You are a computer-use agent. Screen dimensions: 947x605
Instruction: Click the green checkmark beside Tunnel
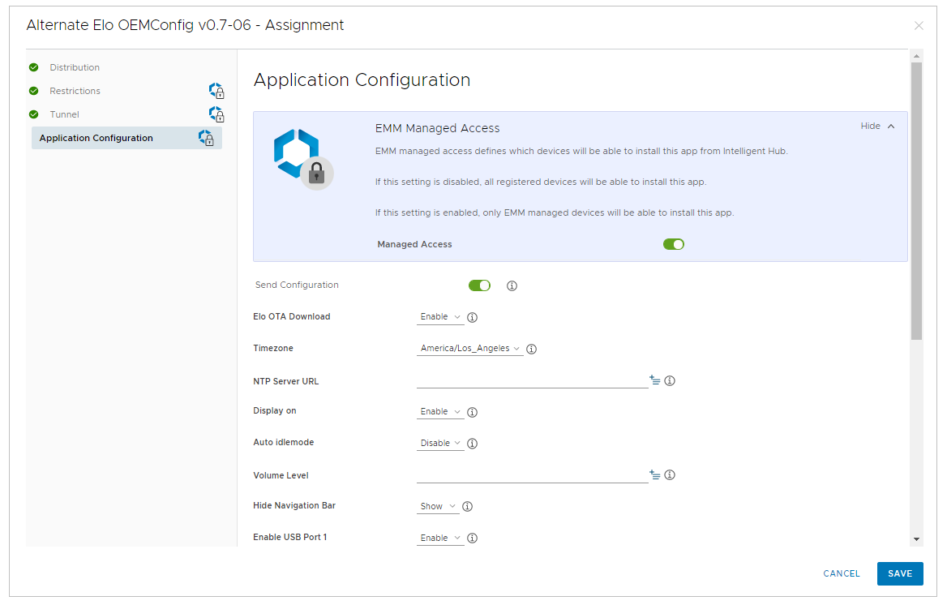34,114
